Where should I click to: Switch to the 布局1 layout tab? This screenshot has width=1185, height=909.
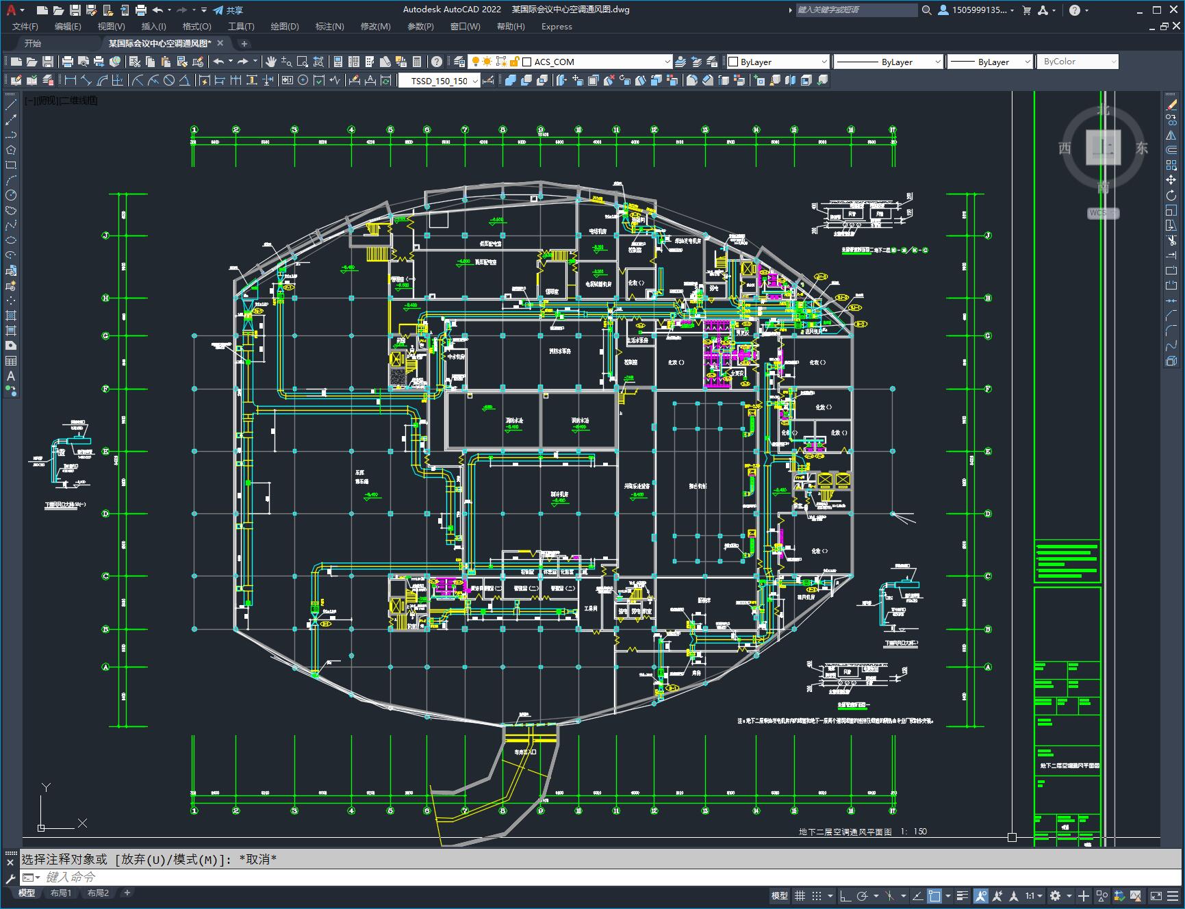[61, 893]
